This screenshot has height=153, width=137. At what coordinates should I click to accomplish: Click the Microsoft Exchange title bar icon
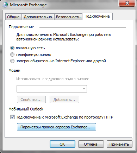5,5
